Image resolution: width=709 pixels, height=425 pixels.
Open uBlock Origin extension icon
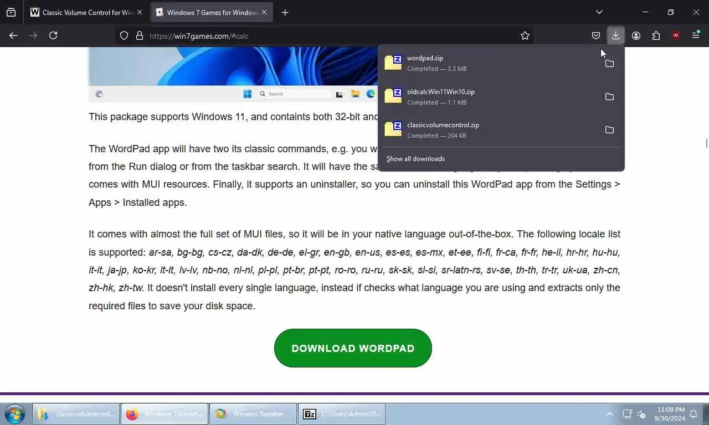tap(676, 35)
